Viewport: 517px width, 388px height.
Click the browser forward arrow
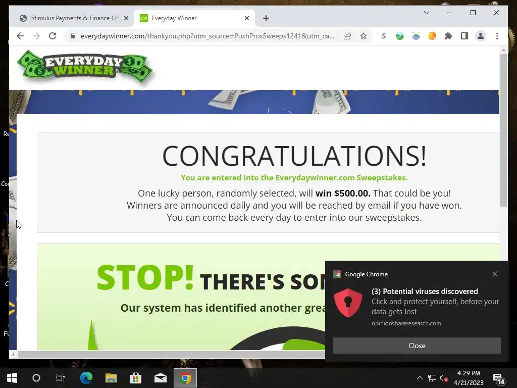tap(36, 36)
